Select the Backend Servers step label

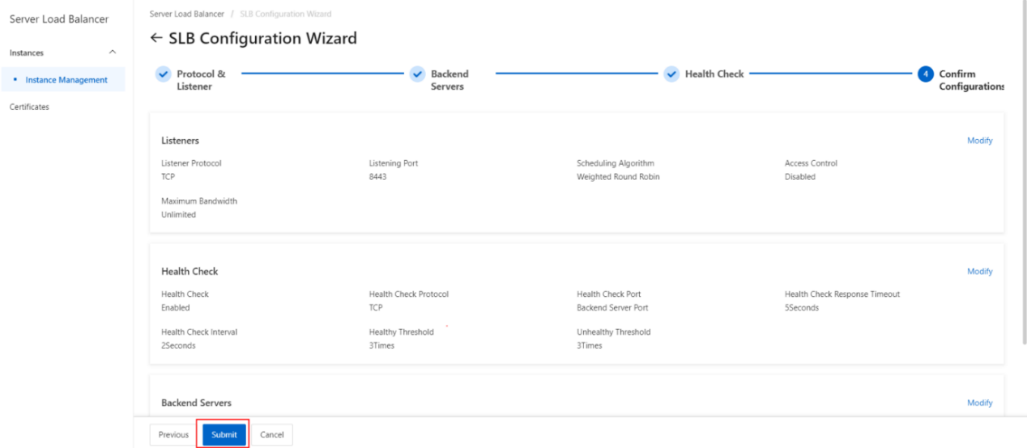(x=450, y=80)
